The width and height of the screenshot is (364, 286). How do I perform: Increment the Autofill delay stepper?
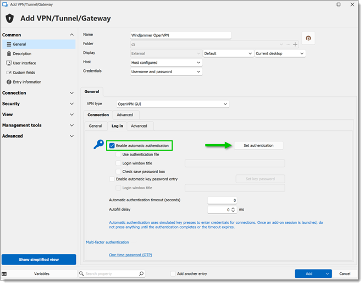(233, 208)
